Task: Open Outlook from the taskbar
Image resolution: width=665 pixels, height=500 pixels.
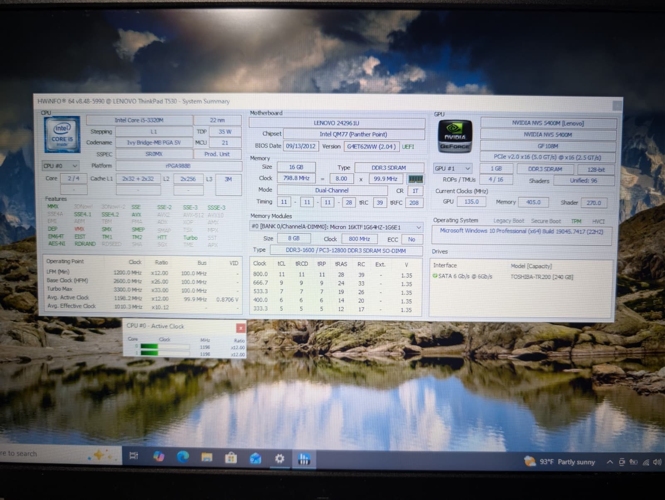Action: (x=255, y=458)
